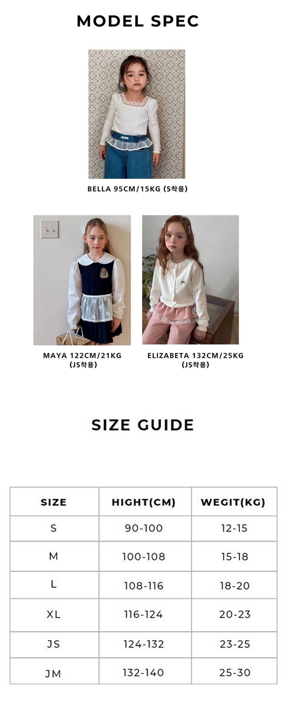284x712 pixels.
Task: Select the 108-116 height cell
Action: [x=144, y=586]
